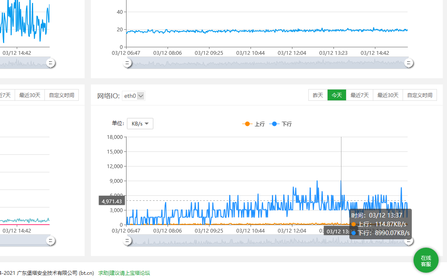
Task: Click the 时间: 03/12 13:37 tooltip line
Action: coord(377,215)
